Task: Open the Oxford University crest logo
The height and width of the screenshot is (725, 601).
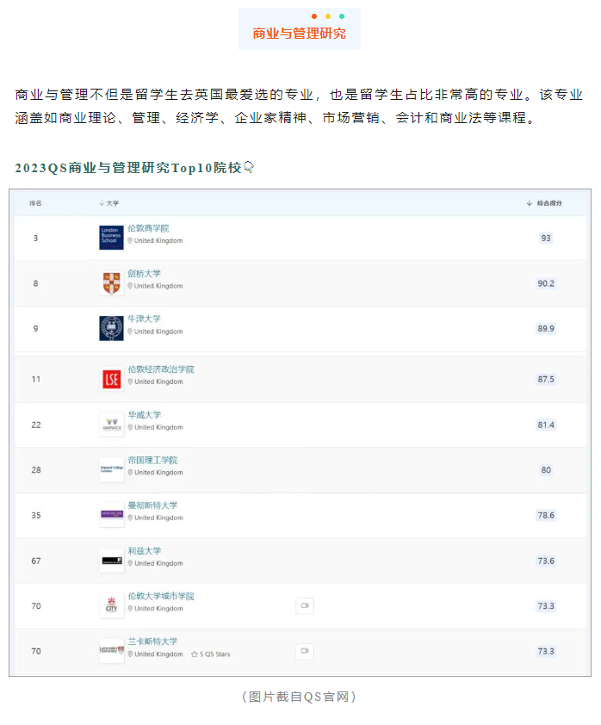Action: pyautogui.click(x=111, y=328)
